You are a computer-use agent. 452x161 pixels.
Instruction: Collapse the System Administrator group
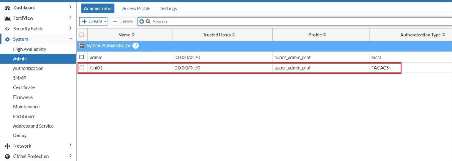(82, 46)
